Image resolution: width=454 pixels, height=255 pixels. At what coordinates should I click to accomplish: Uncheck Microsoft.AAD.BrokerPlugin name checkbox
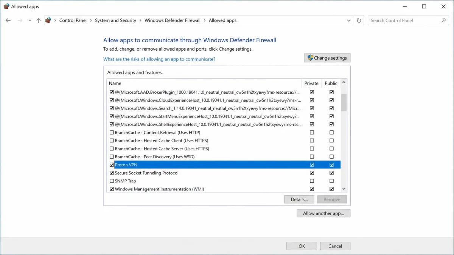[112, 92]
